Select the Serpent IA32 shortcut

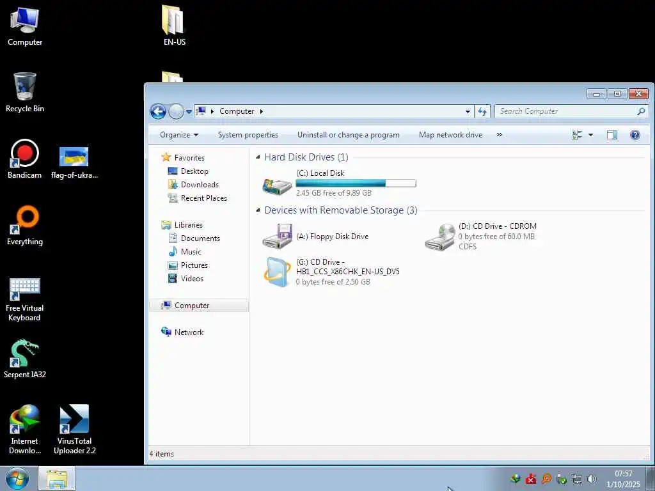click(x=25, y=359)
